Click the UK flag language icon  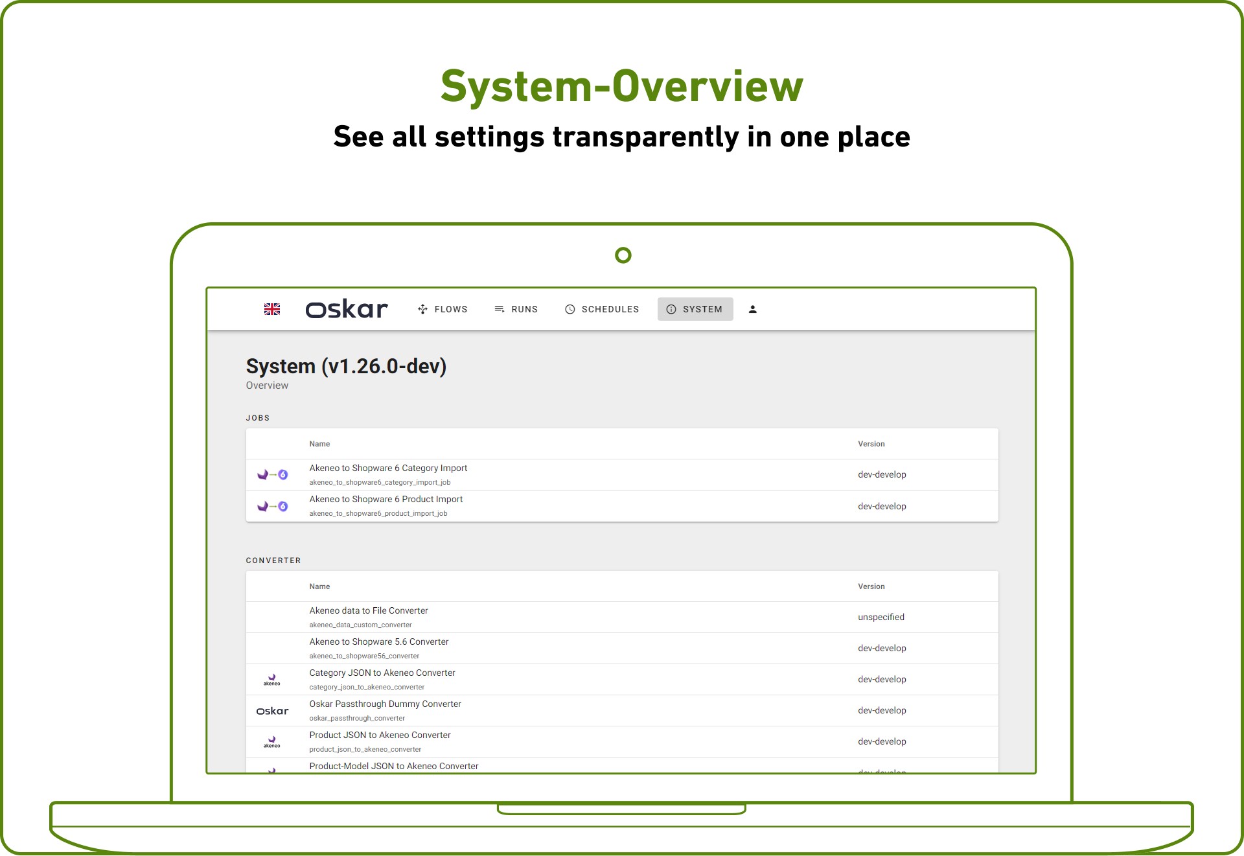(272, 309)
